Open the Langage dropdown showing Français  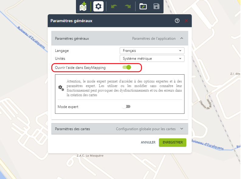pos(152,51)
